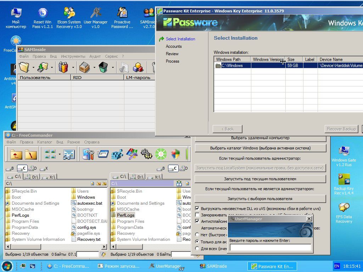Select the 'Нет (быстрое' radio button
Image resolution: width=363 pixels, height=272 pixels.
click(x=197, y=234)
